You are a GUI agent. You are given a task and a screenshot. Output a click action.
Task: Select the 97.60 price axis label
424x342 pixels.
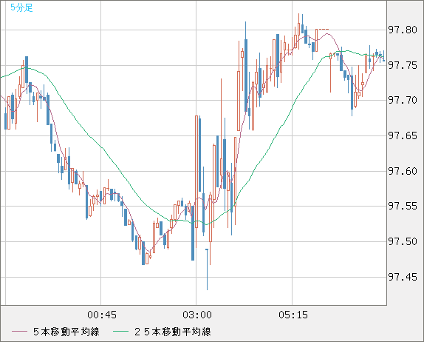point(403,171)
